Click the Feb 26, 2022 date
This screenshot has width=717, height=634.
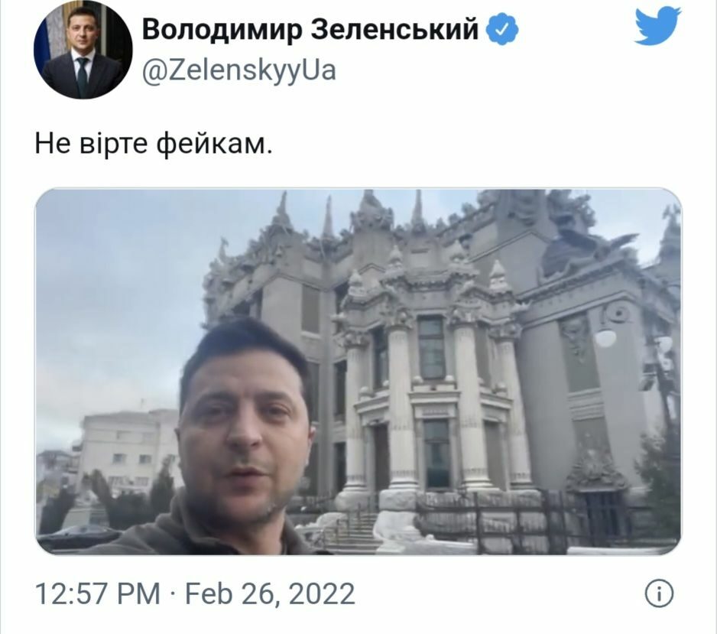pyautogui.click(x=270, y=593)
